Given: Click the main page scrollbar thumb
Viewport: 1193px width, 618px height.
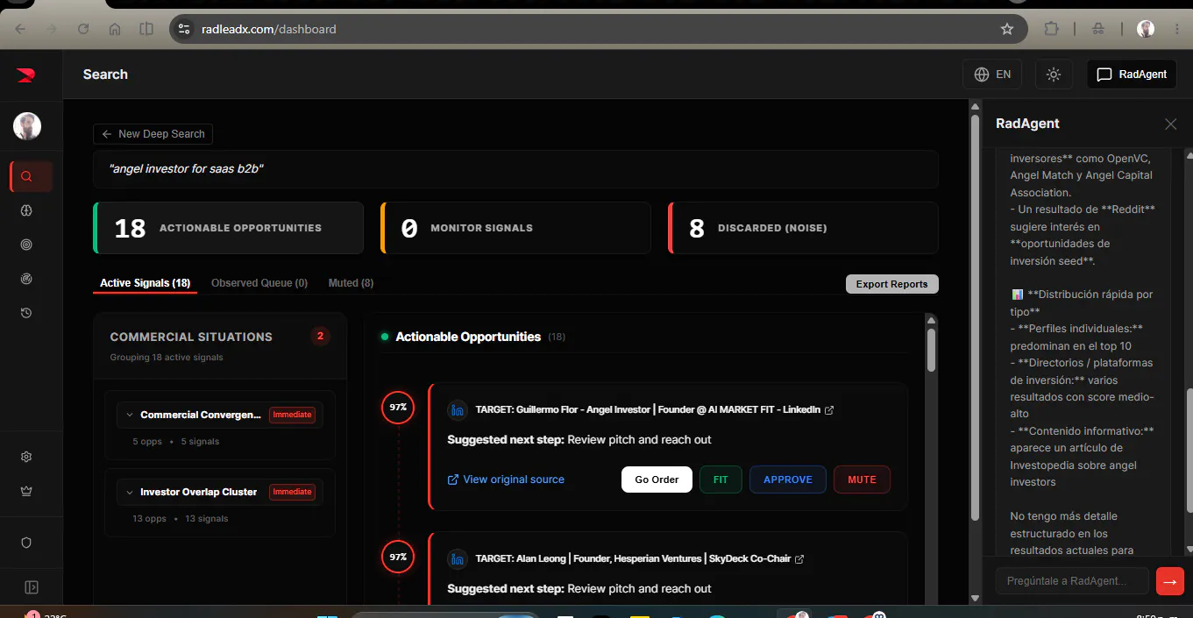Looking at the screenshot, I should click(975, 316).
